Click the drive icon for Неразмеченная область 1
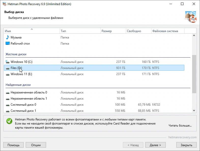Image resolution: width=200 pixels, height=151 pixels. pyautogui.click(x=8, y=99)
